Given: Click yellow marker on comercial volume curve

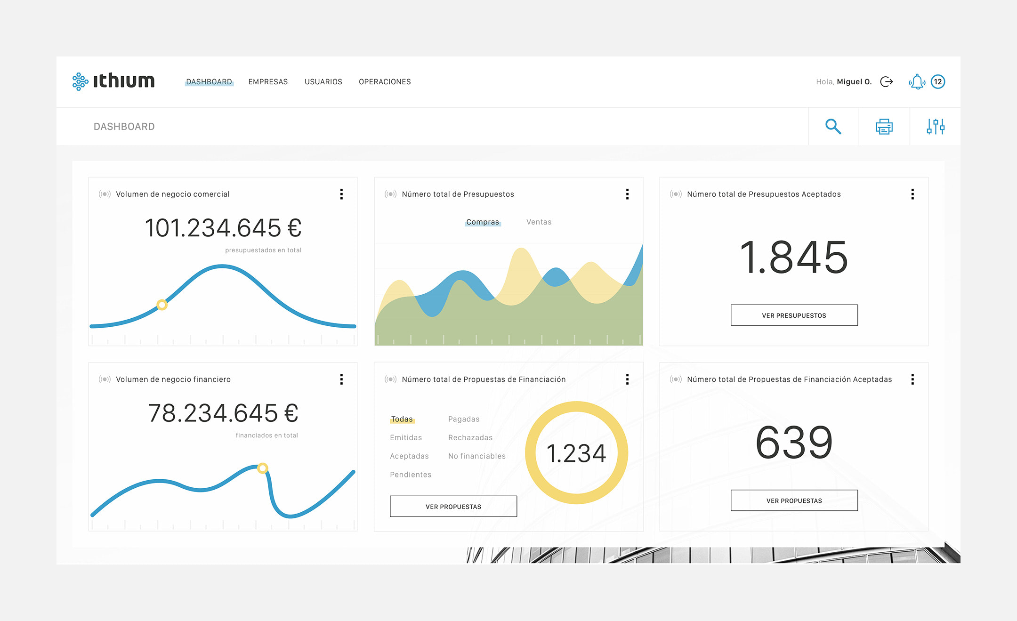Looking at the screenshot, I should click(x=162, y=305).
